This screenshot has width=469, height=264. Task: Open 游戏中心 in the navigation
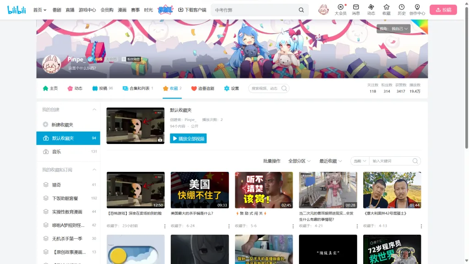[87, 10]
